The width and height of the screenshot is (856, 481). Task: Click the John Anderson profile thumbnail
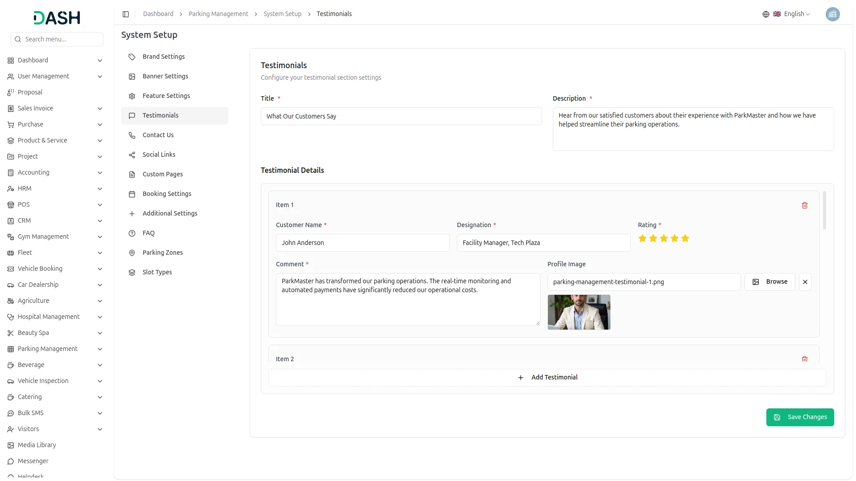pos(579,312)
